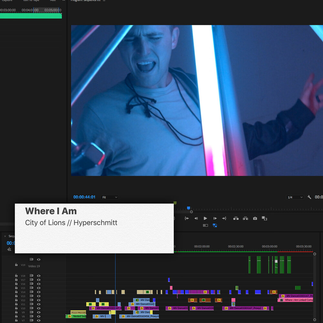
Task: Step forward one frame
Action: click(215, 218)
